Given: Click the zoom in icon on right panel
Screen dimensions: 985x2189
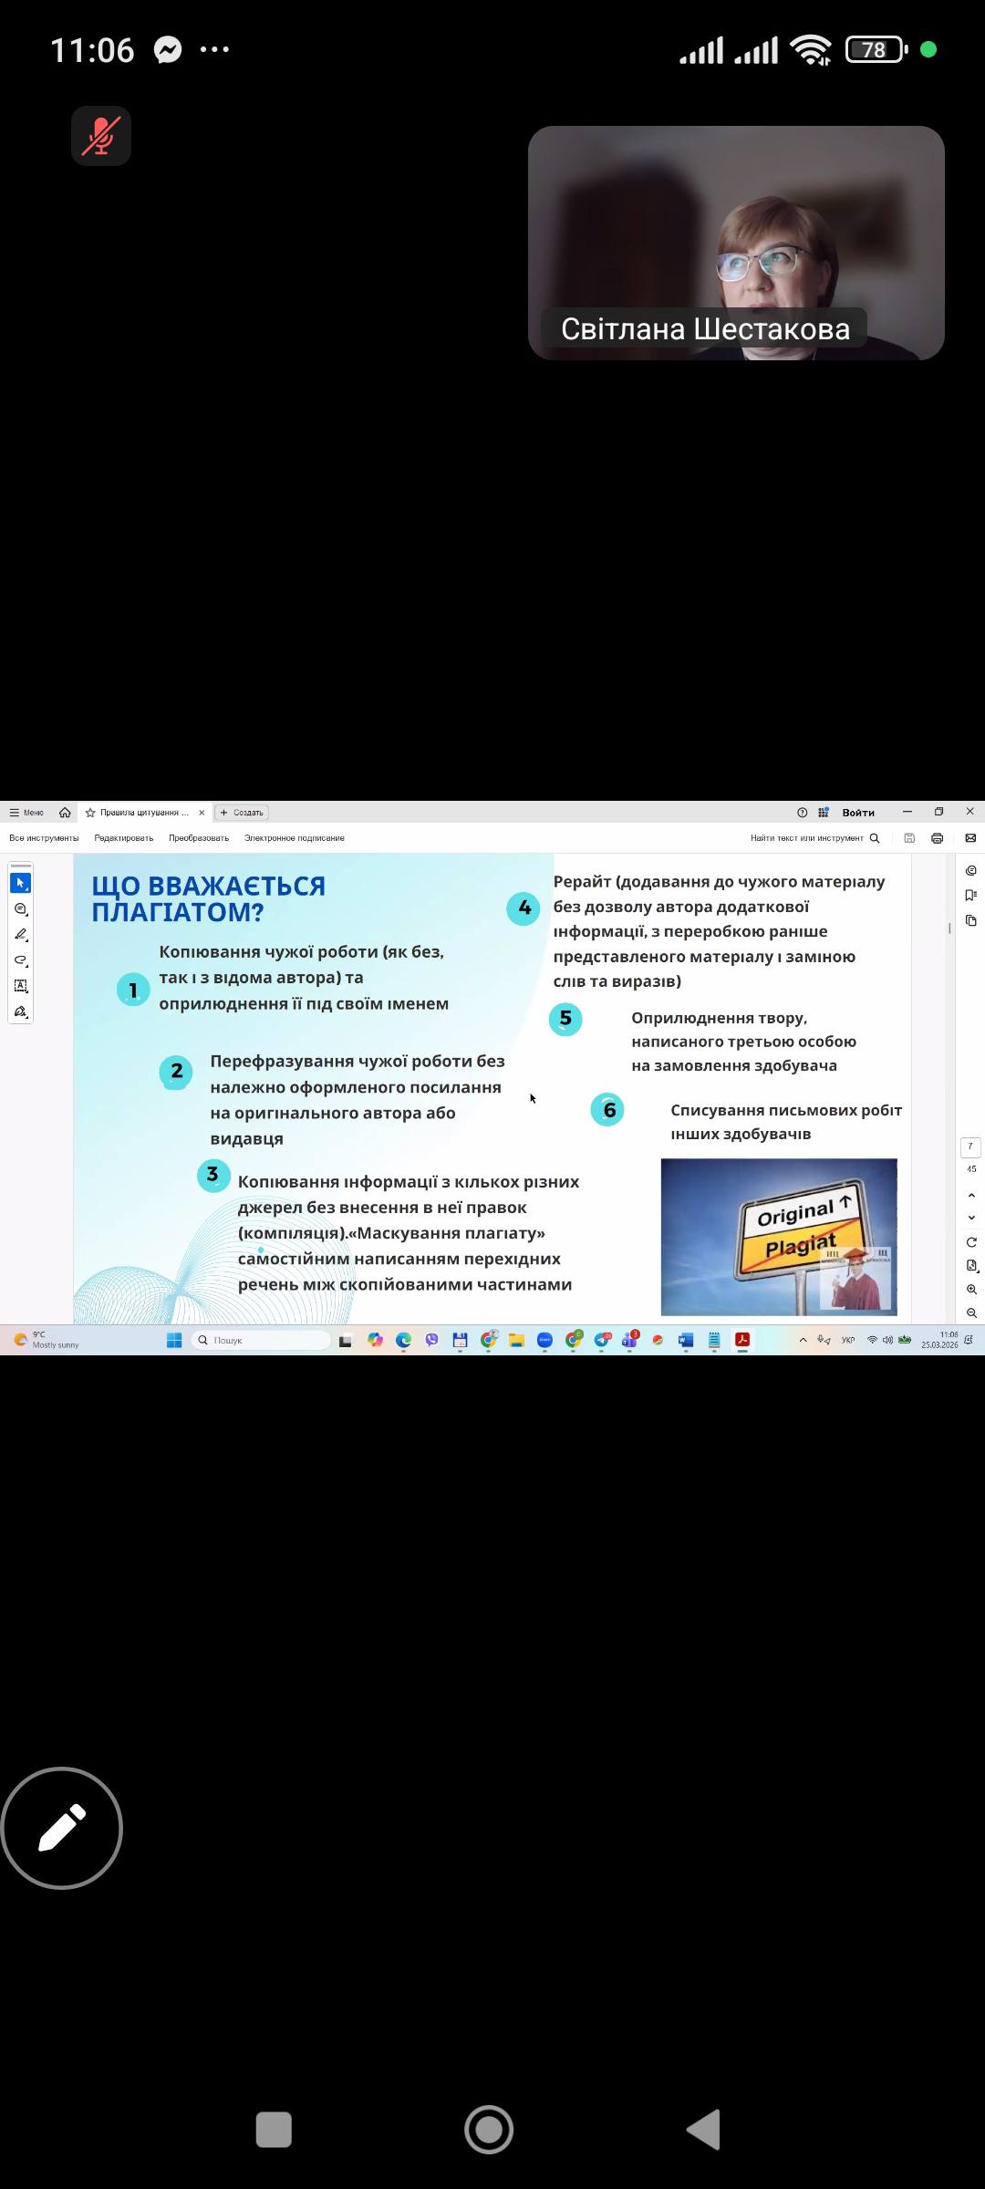Looking at the screenshot, I should (x=971, y=1290).
